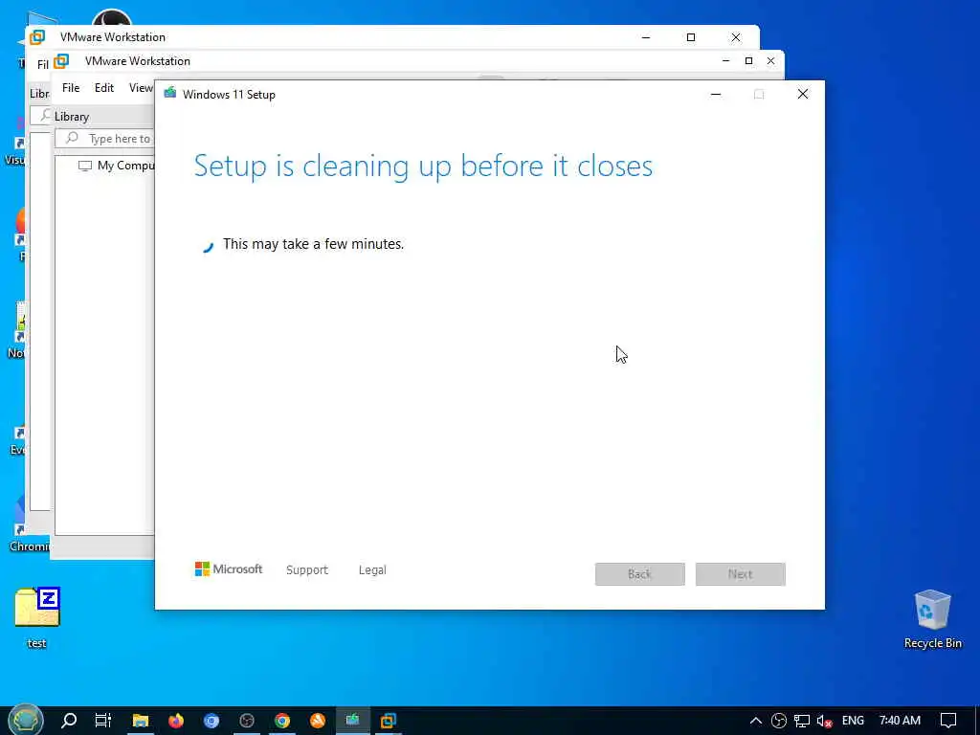This screenshot has width=980, height=735.
Task: Click the heading 'Setup is cleaning up before it closes'
Action: (x=423, y=166)
